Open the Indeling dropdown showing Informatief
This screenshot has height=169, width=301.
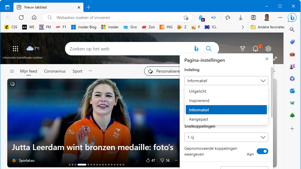(226, 81)
